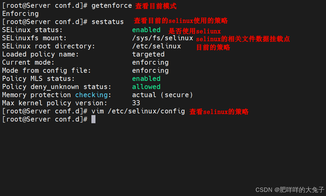Click the blue highlighted word checking
This screenshot has width=326, height=196.
(91, 95)
